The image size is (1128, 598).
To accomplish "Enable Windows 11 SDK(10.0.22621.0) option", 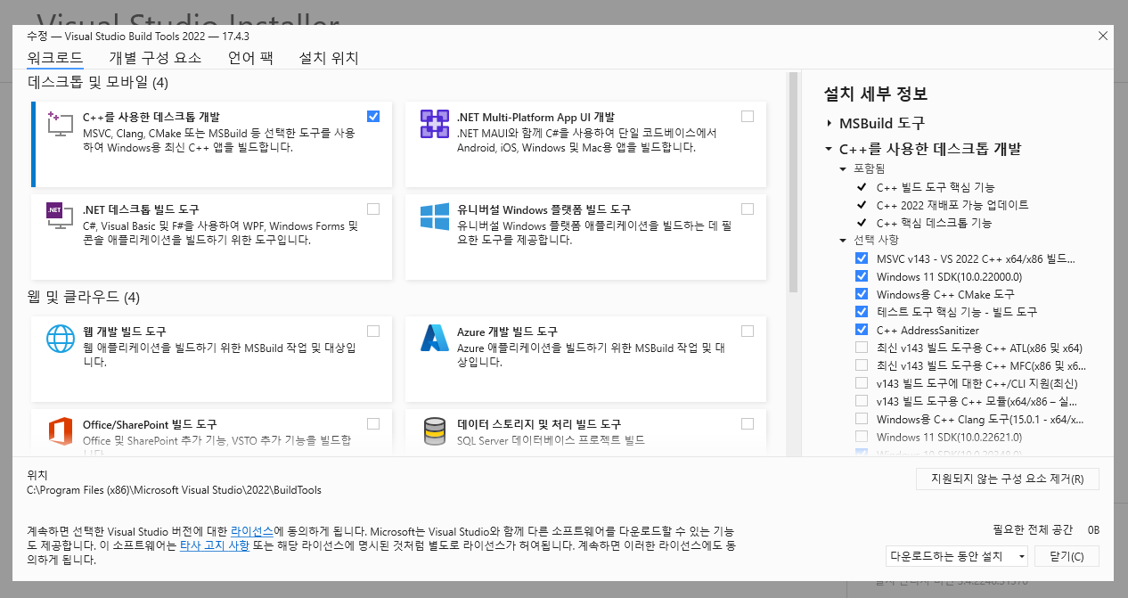I will pyautogui.click(x=862, y=437).
